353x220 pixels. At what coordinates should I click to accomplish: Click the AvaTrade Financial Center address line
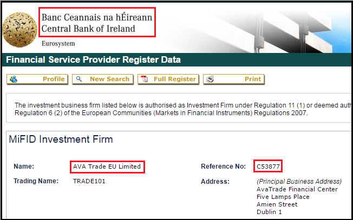point(297,189)
